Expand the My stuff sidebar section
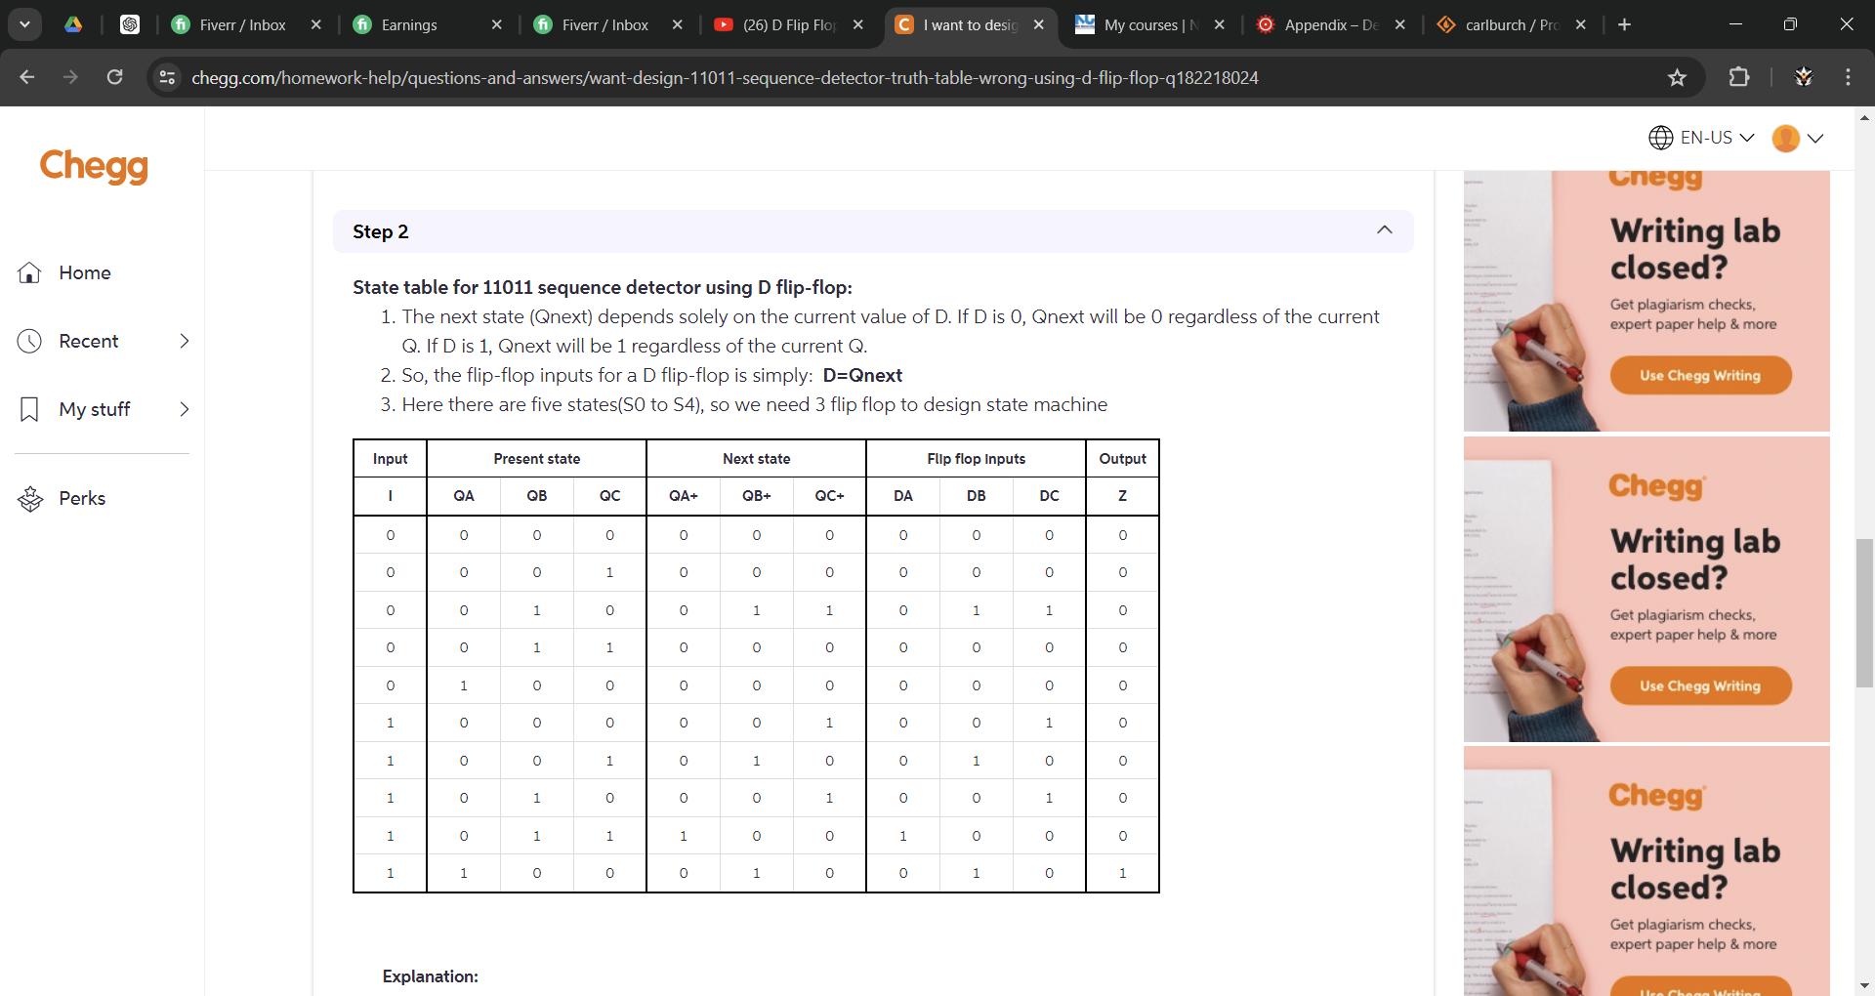Image resolution: width=1875 pixels, height=996 pixels. [x=185, y=409]
